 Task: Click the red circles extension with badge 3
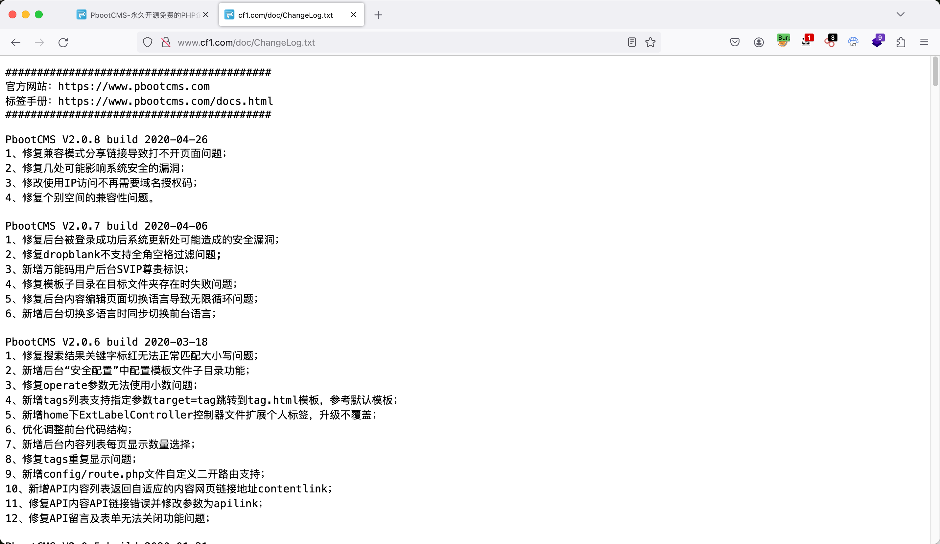[x=830, y=41]
